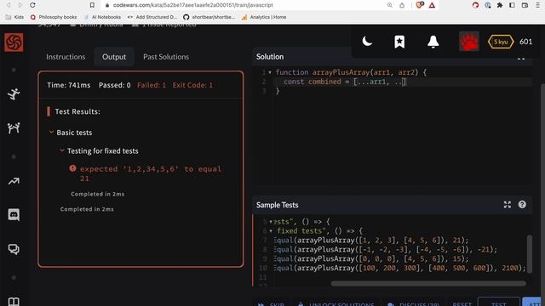Open Brave Rewards triangle icon
Image resolution: width=545 pixels, height=306 pixels.
point(432,5)
